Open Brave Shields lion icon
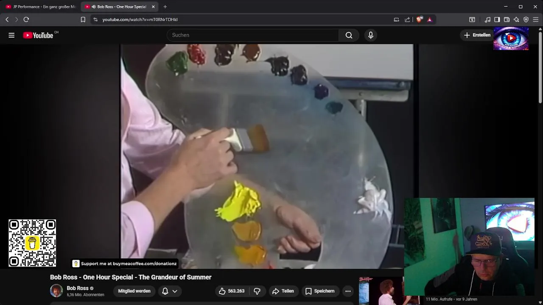543x305 pixels. [420, 19]
